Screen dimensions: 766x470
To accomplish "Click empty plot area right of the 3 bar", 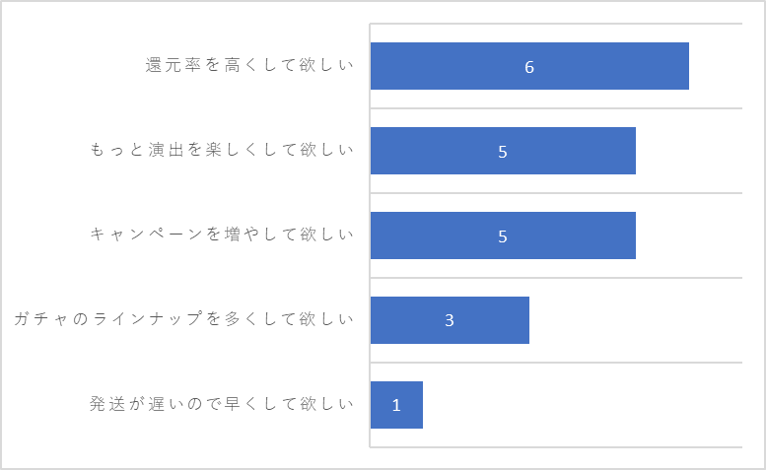I will 636,320.
